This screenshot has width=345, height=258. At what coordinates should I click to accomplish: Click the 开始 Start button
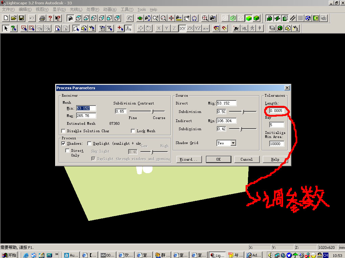[x=9, y=255]
